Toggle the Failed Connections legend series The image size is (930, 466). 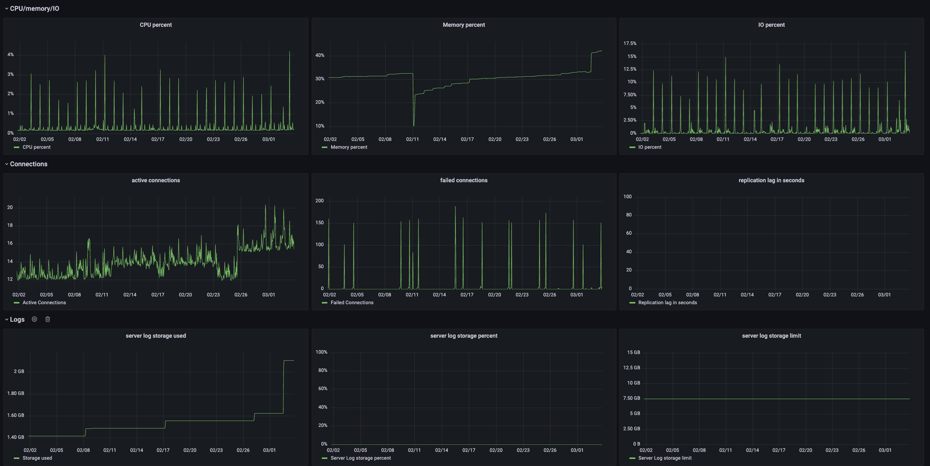[352, 303]
